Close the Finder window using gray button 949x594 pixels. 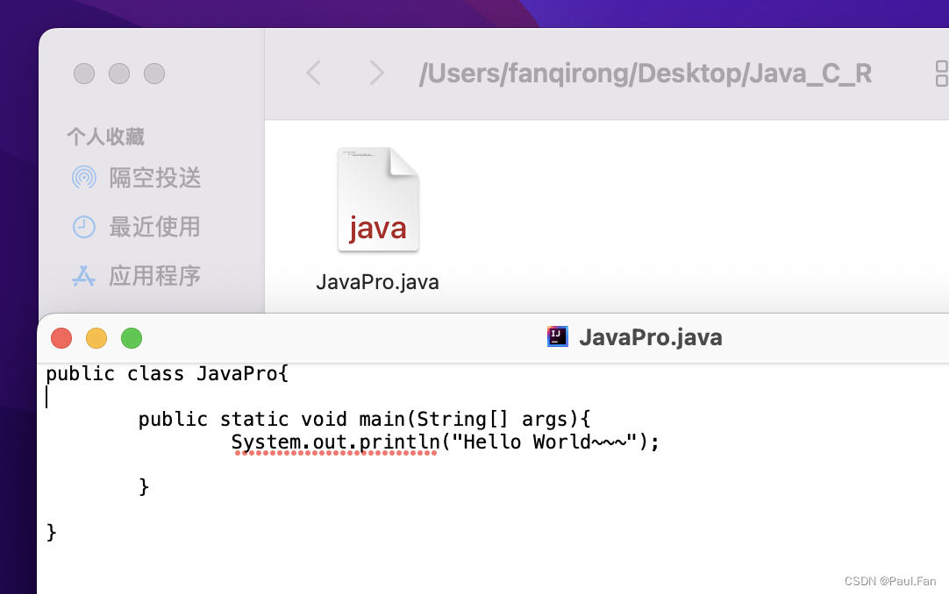84,74
